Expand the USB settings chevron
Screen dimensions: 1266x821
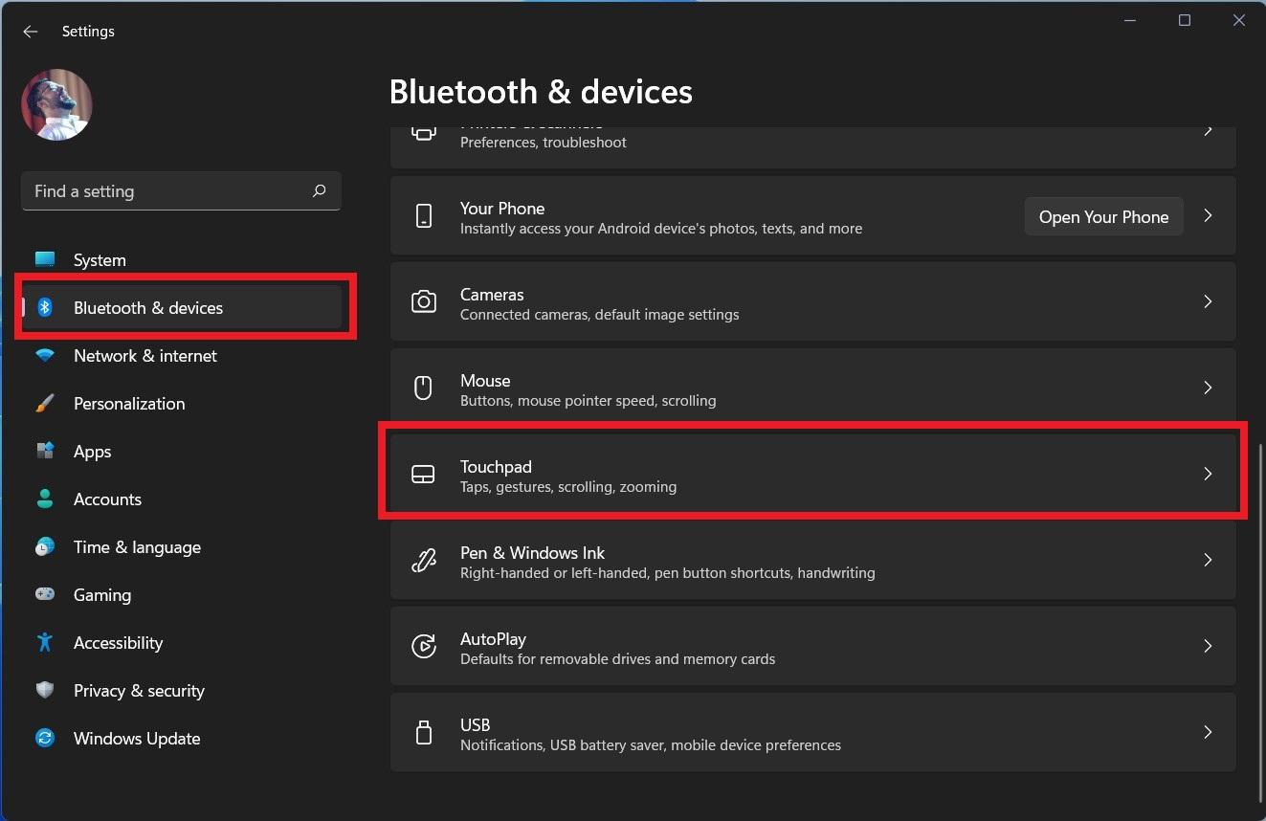click(x=1208, y=732)
